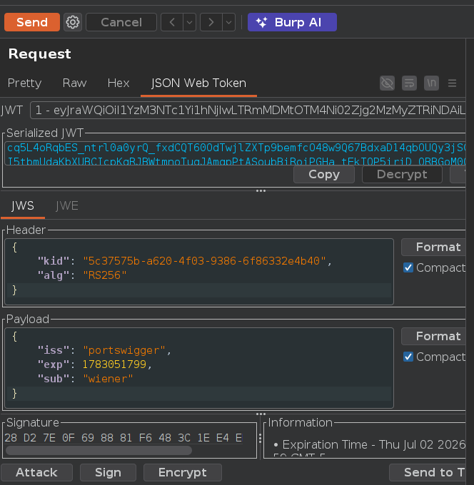Click the Send to button

click(x=428, y=472)
